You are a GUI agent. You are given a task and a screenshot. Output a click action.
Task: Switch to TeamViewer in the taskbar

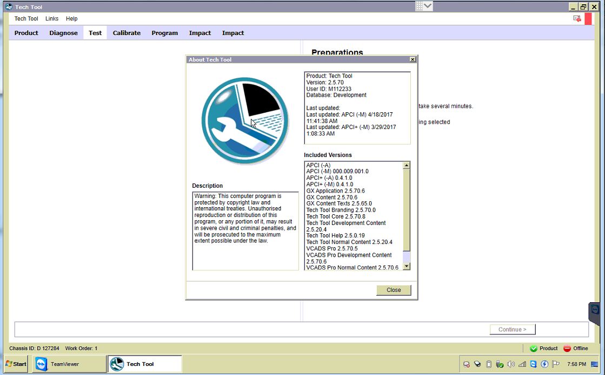[69, 364]
